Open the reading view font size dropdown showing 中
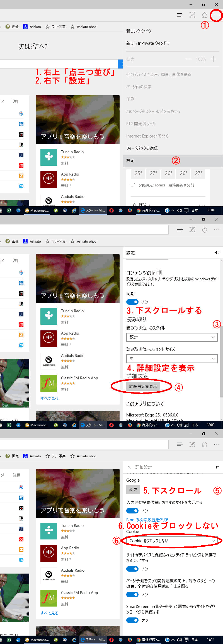 point(172,359)
